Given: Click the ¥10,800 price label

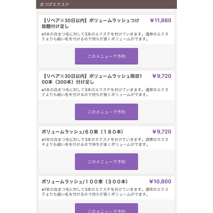Looking at the screenshot, I should 160,182.
